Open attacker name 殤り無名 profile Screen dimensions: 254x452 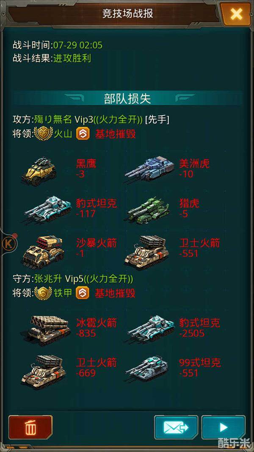[52, 119]
